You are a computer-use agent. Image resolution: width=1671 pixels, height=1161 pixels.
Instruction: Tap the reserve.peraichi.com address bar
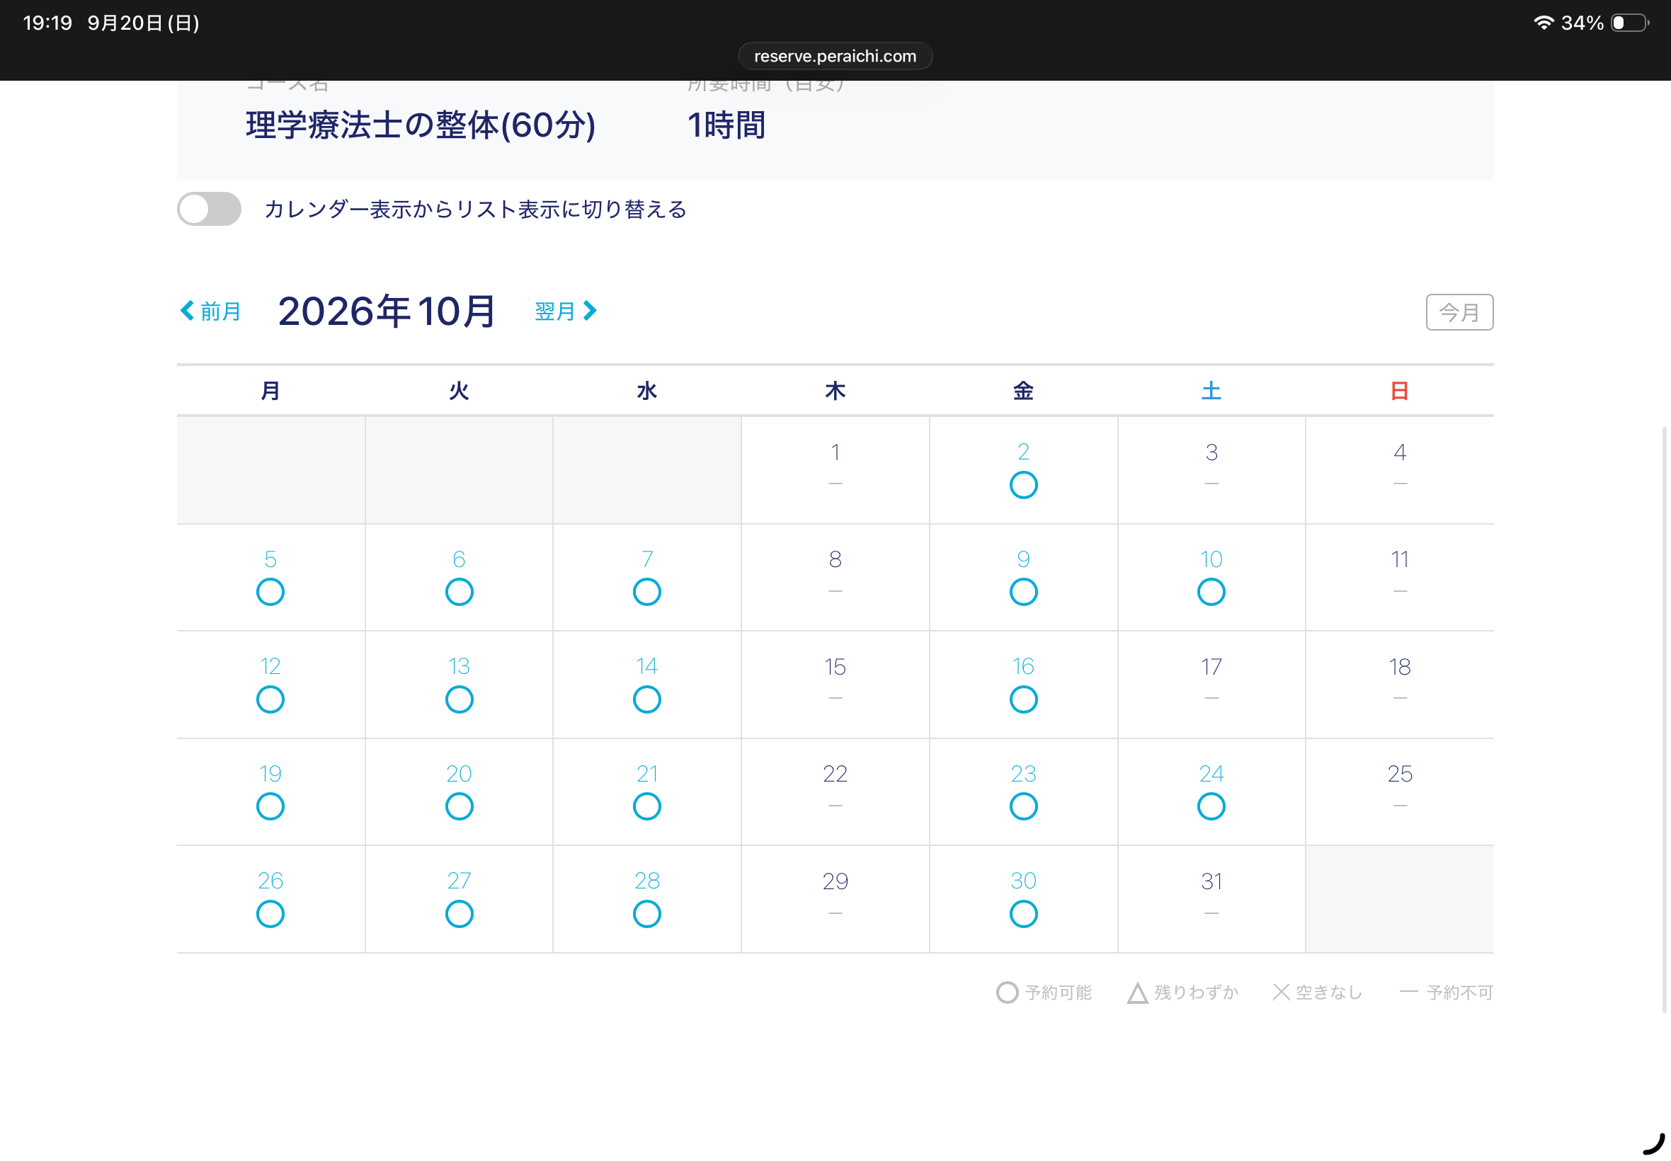click(x=835, y=56)
